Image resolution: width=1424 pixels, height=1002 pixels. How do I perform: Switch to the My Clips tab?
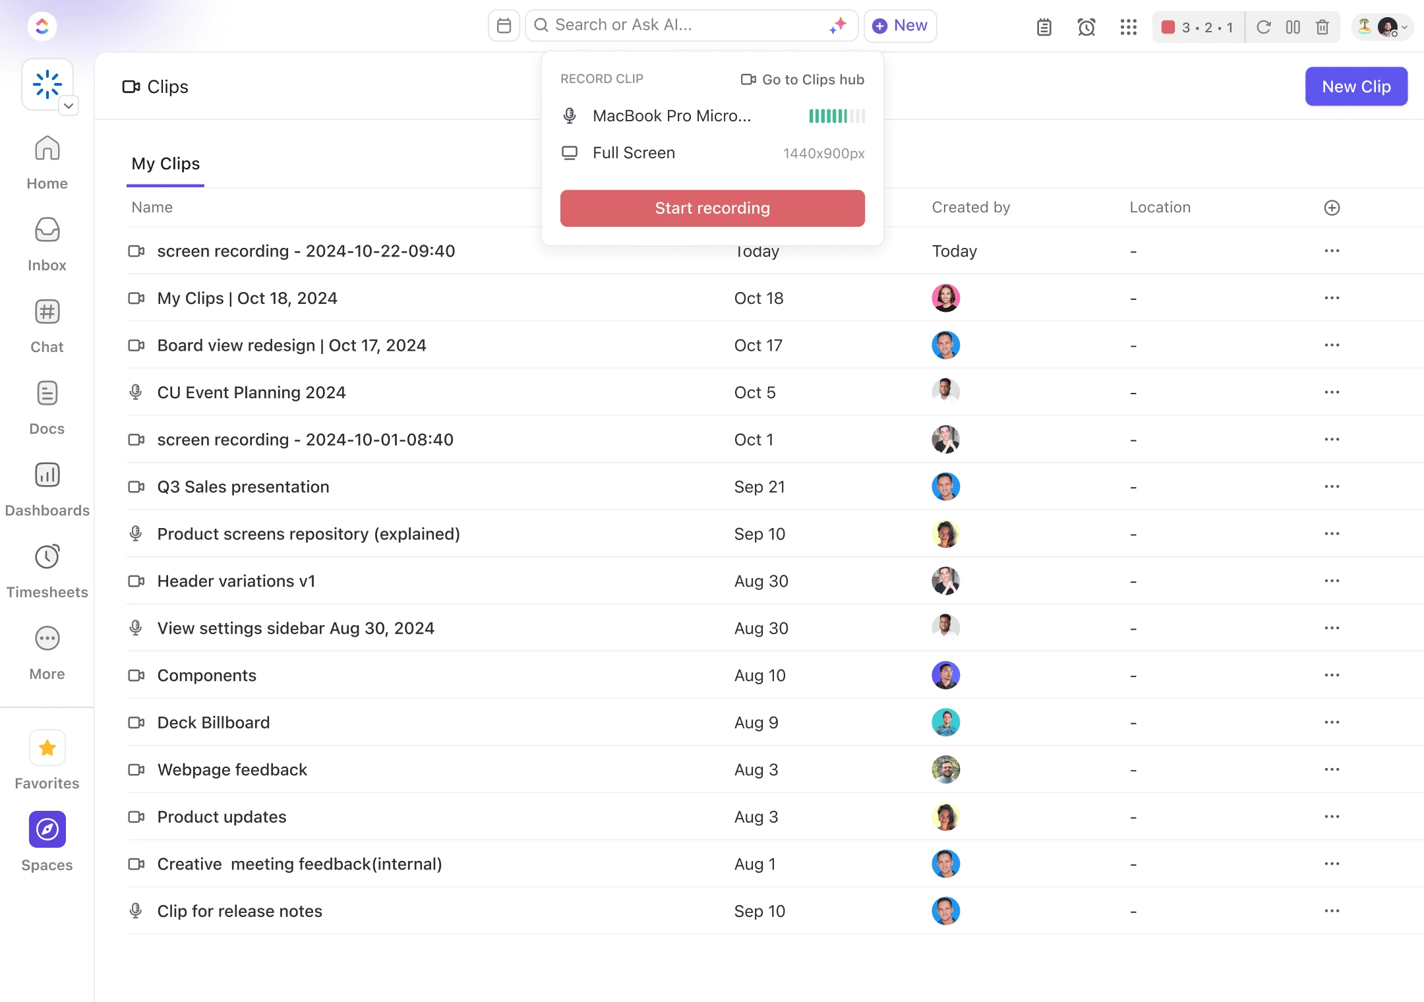pyautogui.click(x=165, y=164)
